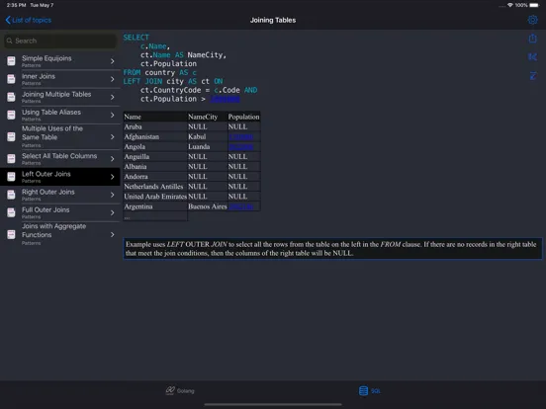Image resolution: width=546 pixels, height=409 pixels.
Task: Open the Right Outer Joins topic
Action: click(60, 195)
